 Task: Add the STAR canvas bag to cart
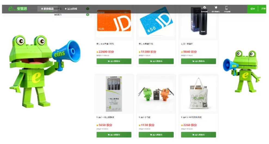(199, 135)
